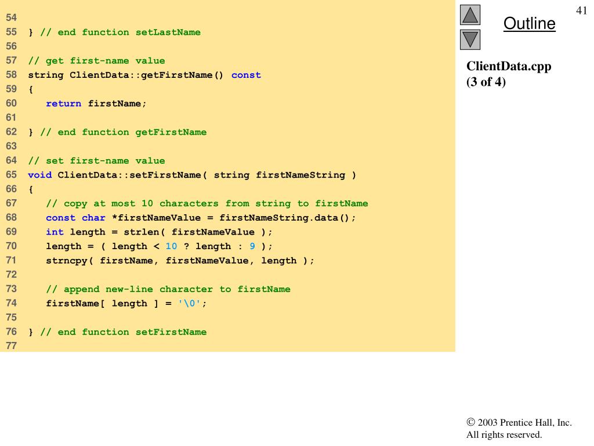The image size is (594, 446).
Task: Click the blue number 10 on line 70
Action: [x=171, y=246]
